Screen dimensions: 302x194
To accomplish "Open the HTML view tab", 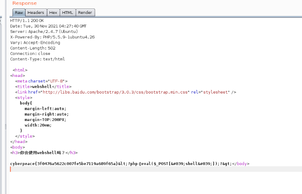I will coord(68,12).
